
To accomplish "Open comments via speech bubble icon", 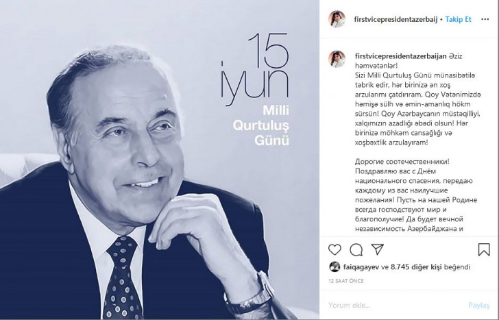I will pos(356,249).
